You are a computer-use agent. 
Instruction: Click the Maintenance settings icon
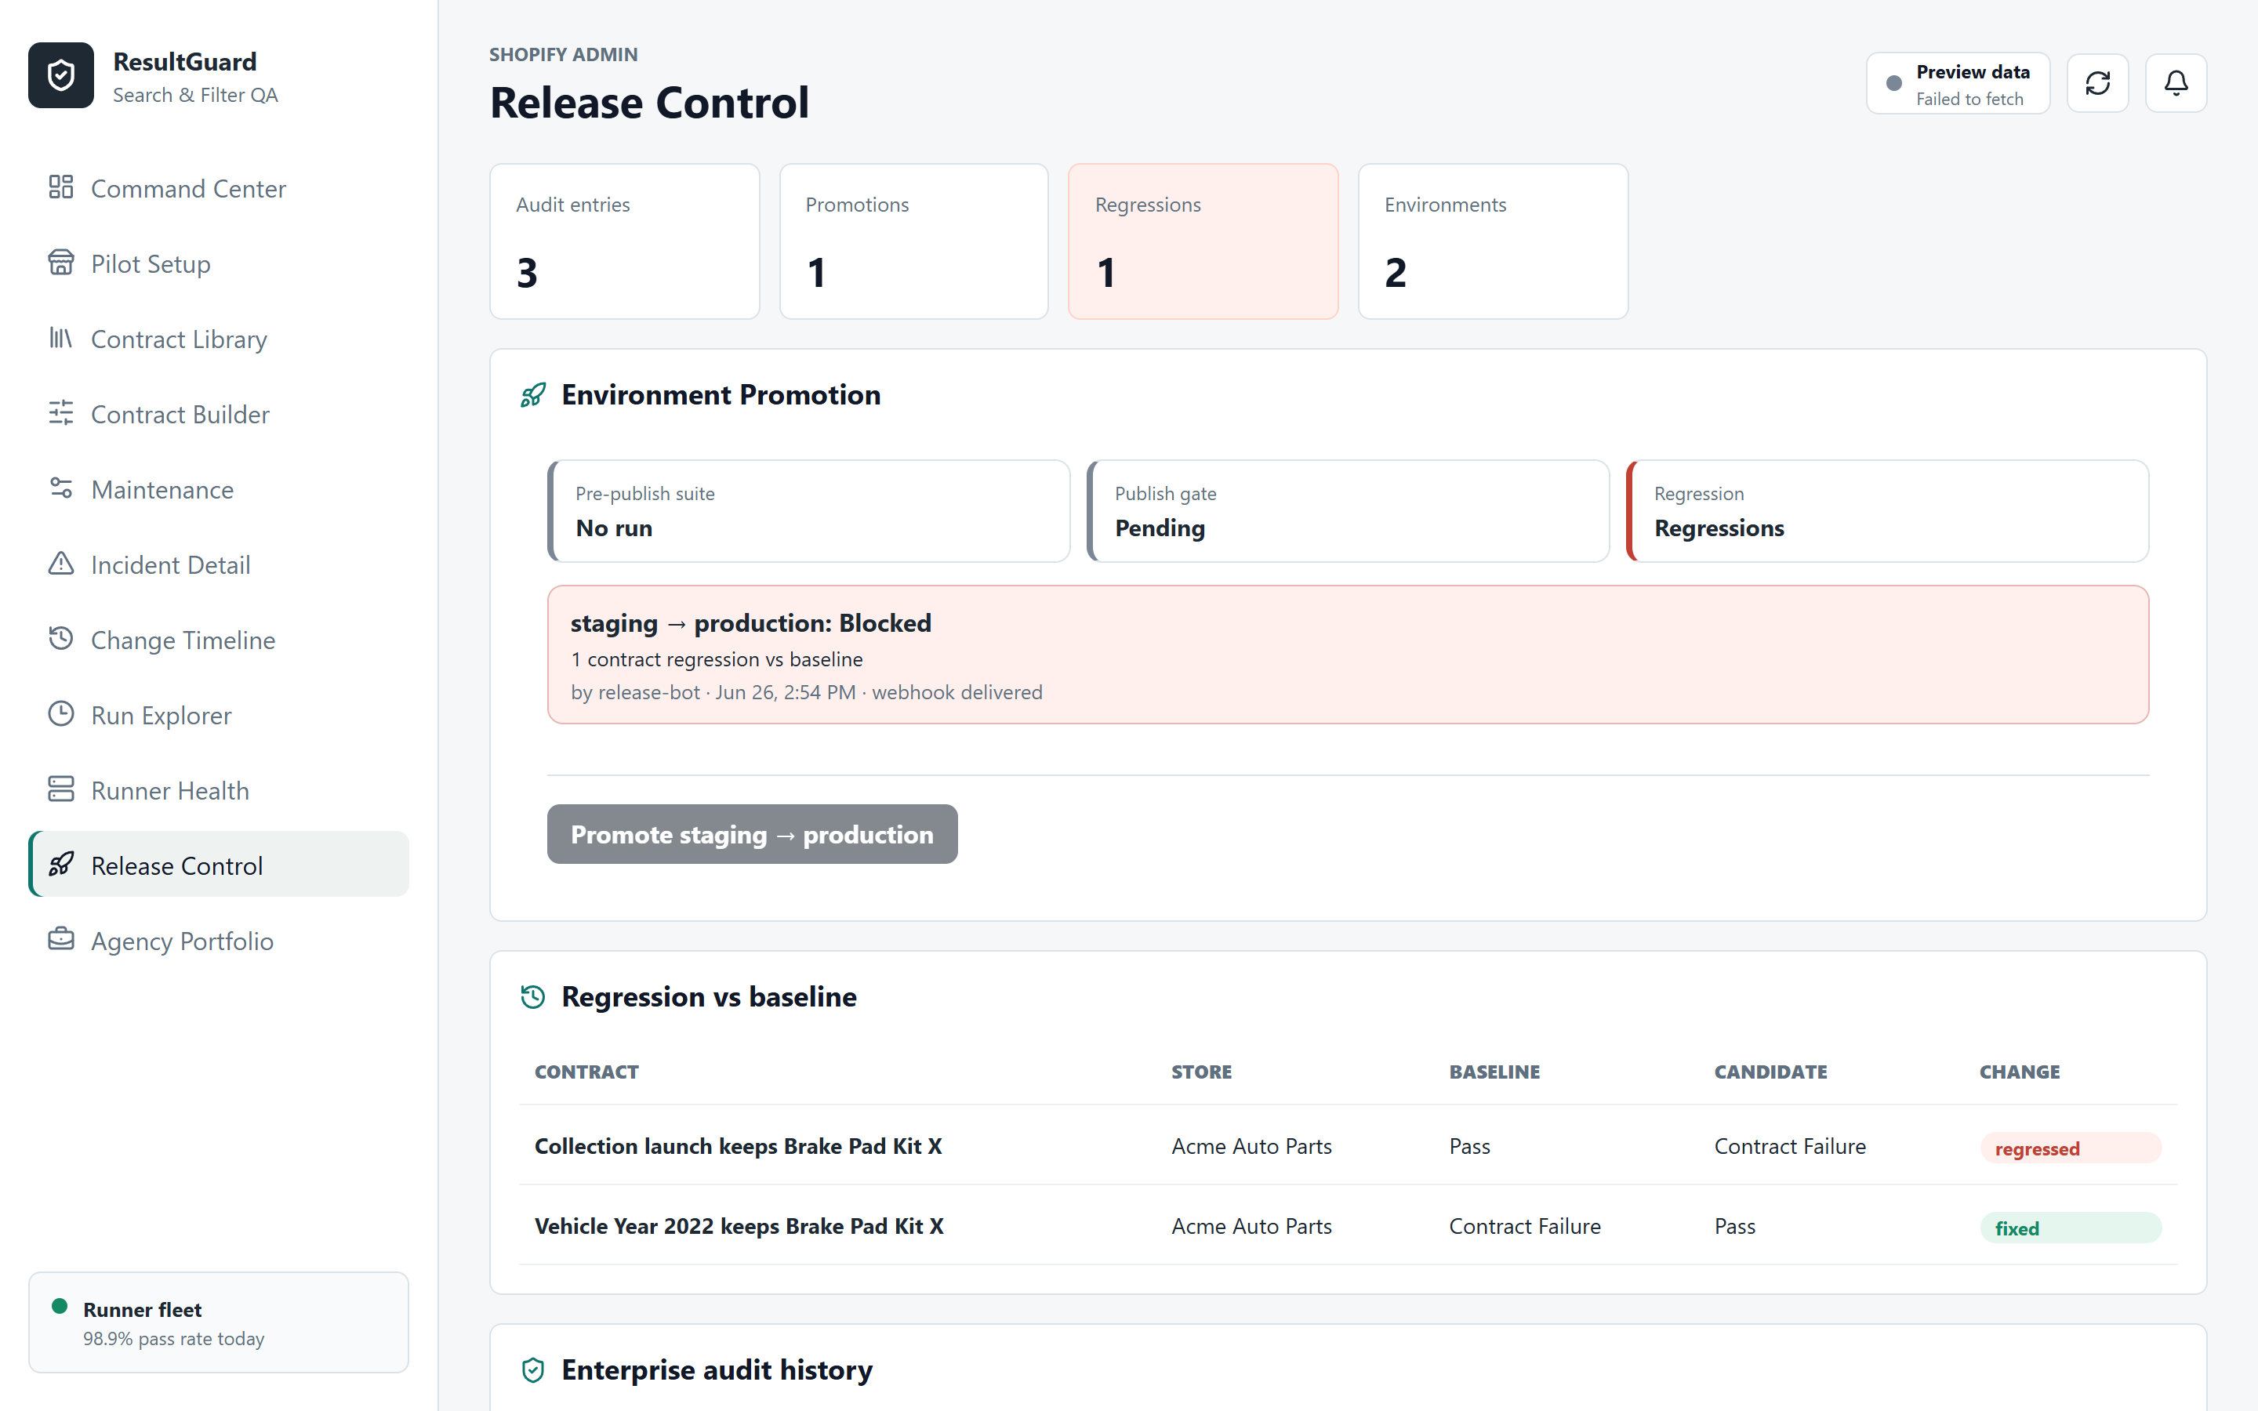[60, 488]
